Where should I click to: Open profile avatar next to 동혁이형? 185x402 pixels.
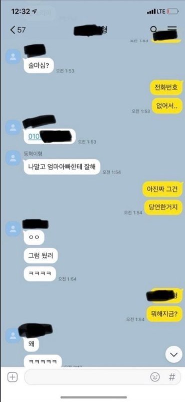[13, 158]
